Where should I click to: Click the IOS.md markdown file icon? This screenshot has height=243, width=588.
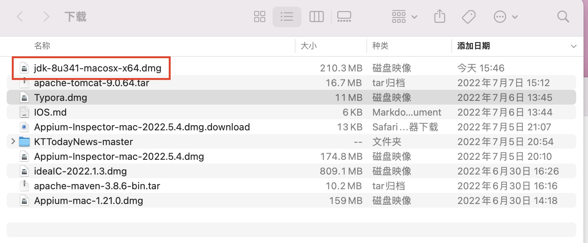(24, 112)
